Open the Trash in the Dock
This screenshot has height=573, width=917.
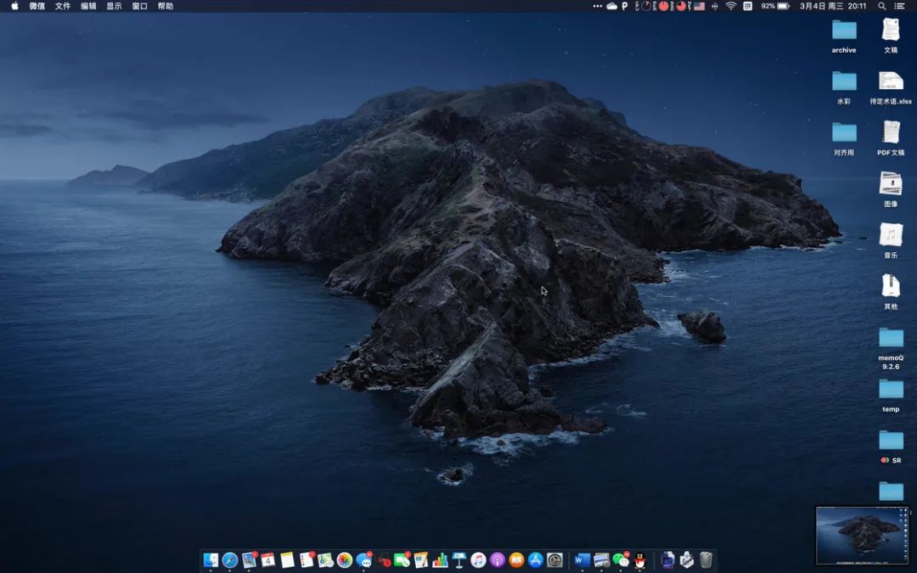coord(706,559)
